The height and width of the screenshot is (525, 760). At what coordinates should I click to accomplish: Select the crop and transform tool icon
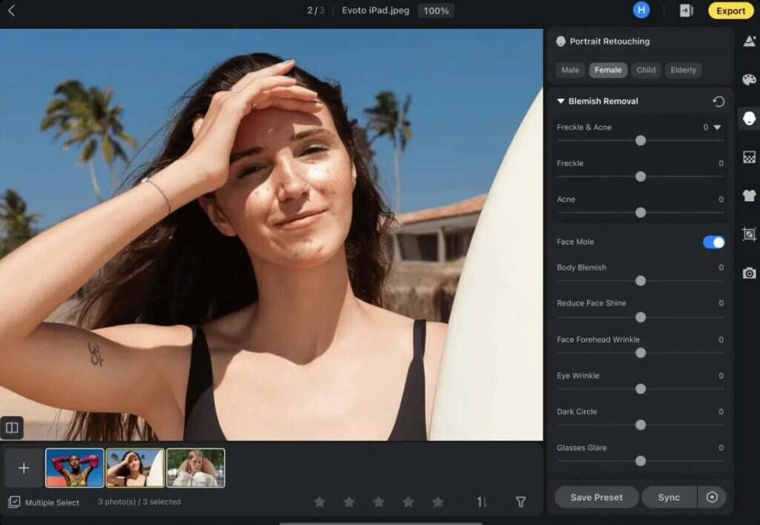749,235
